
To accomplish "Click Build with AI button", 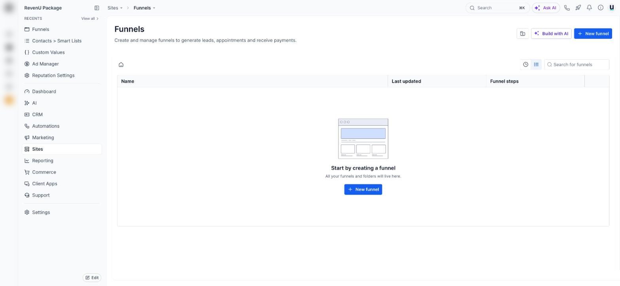I will click(x=551, y=34).
